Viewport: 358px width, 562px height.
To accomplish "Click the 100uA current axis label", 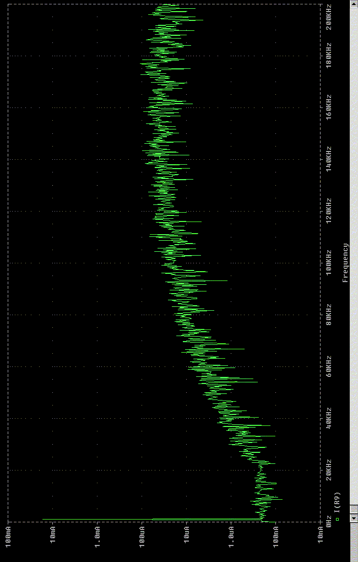I will point(142,537).
